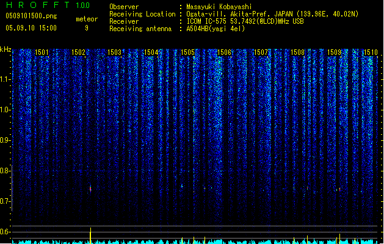
Task: Click the 1508 time marker
Action: 297,52
